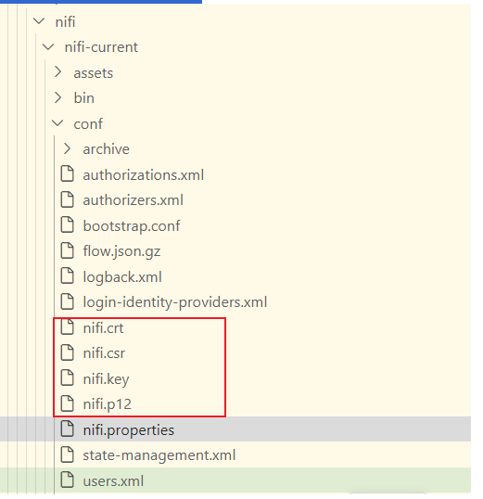Image resolution: width=483 pixels, height=499 pixels.
Task: Select state-management.xml in the tree
Action: tap(159, 455)
